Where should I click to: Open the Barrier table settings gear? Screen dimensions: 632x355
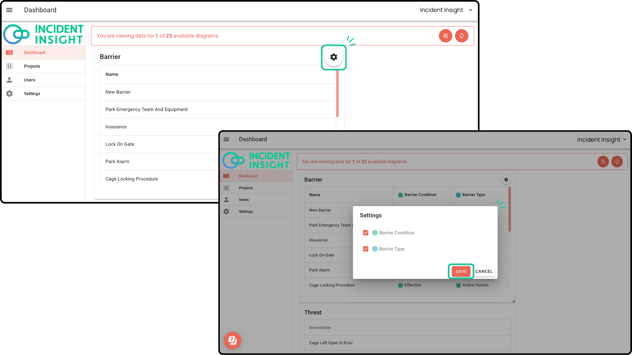(334, 57)
